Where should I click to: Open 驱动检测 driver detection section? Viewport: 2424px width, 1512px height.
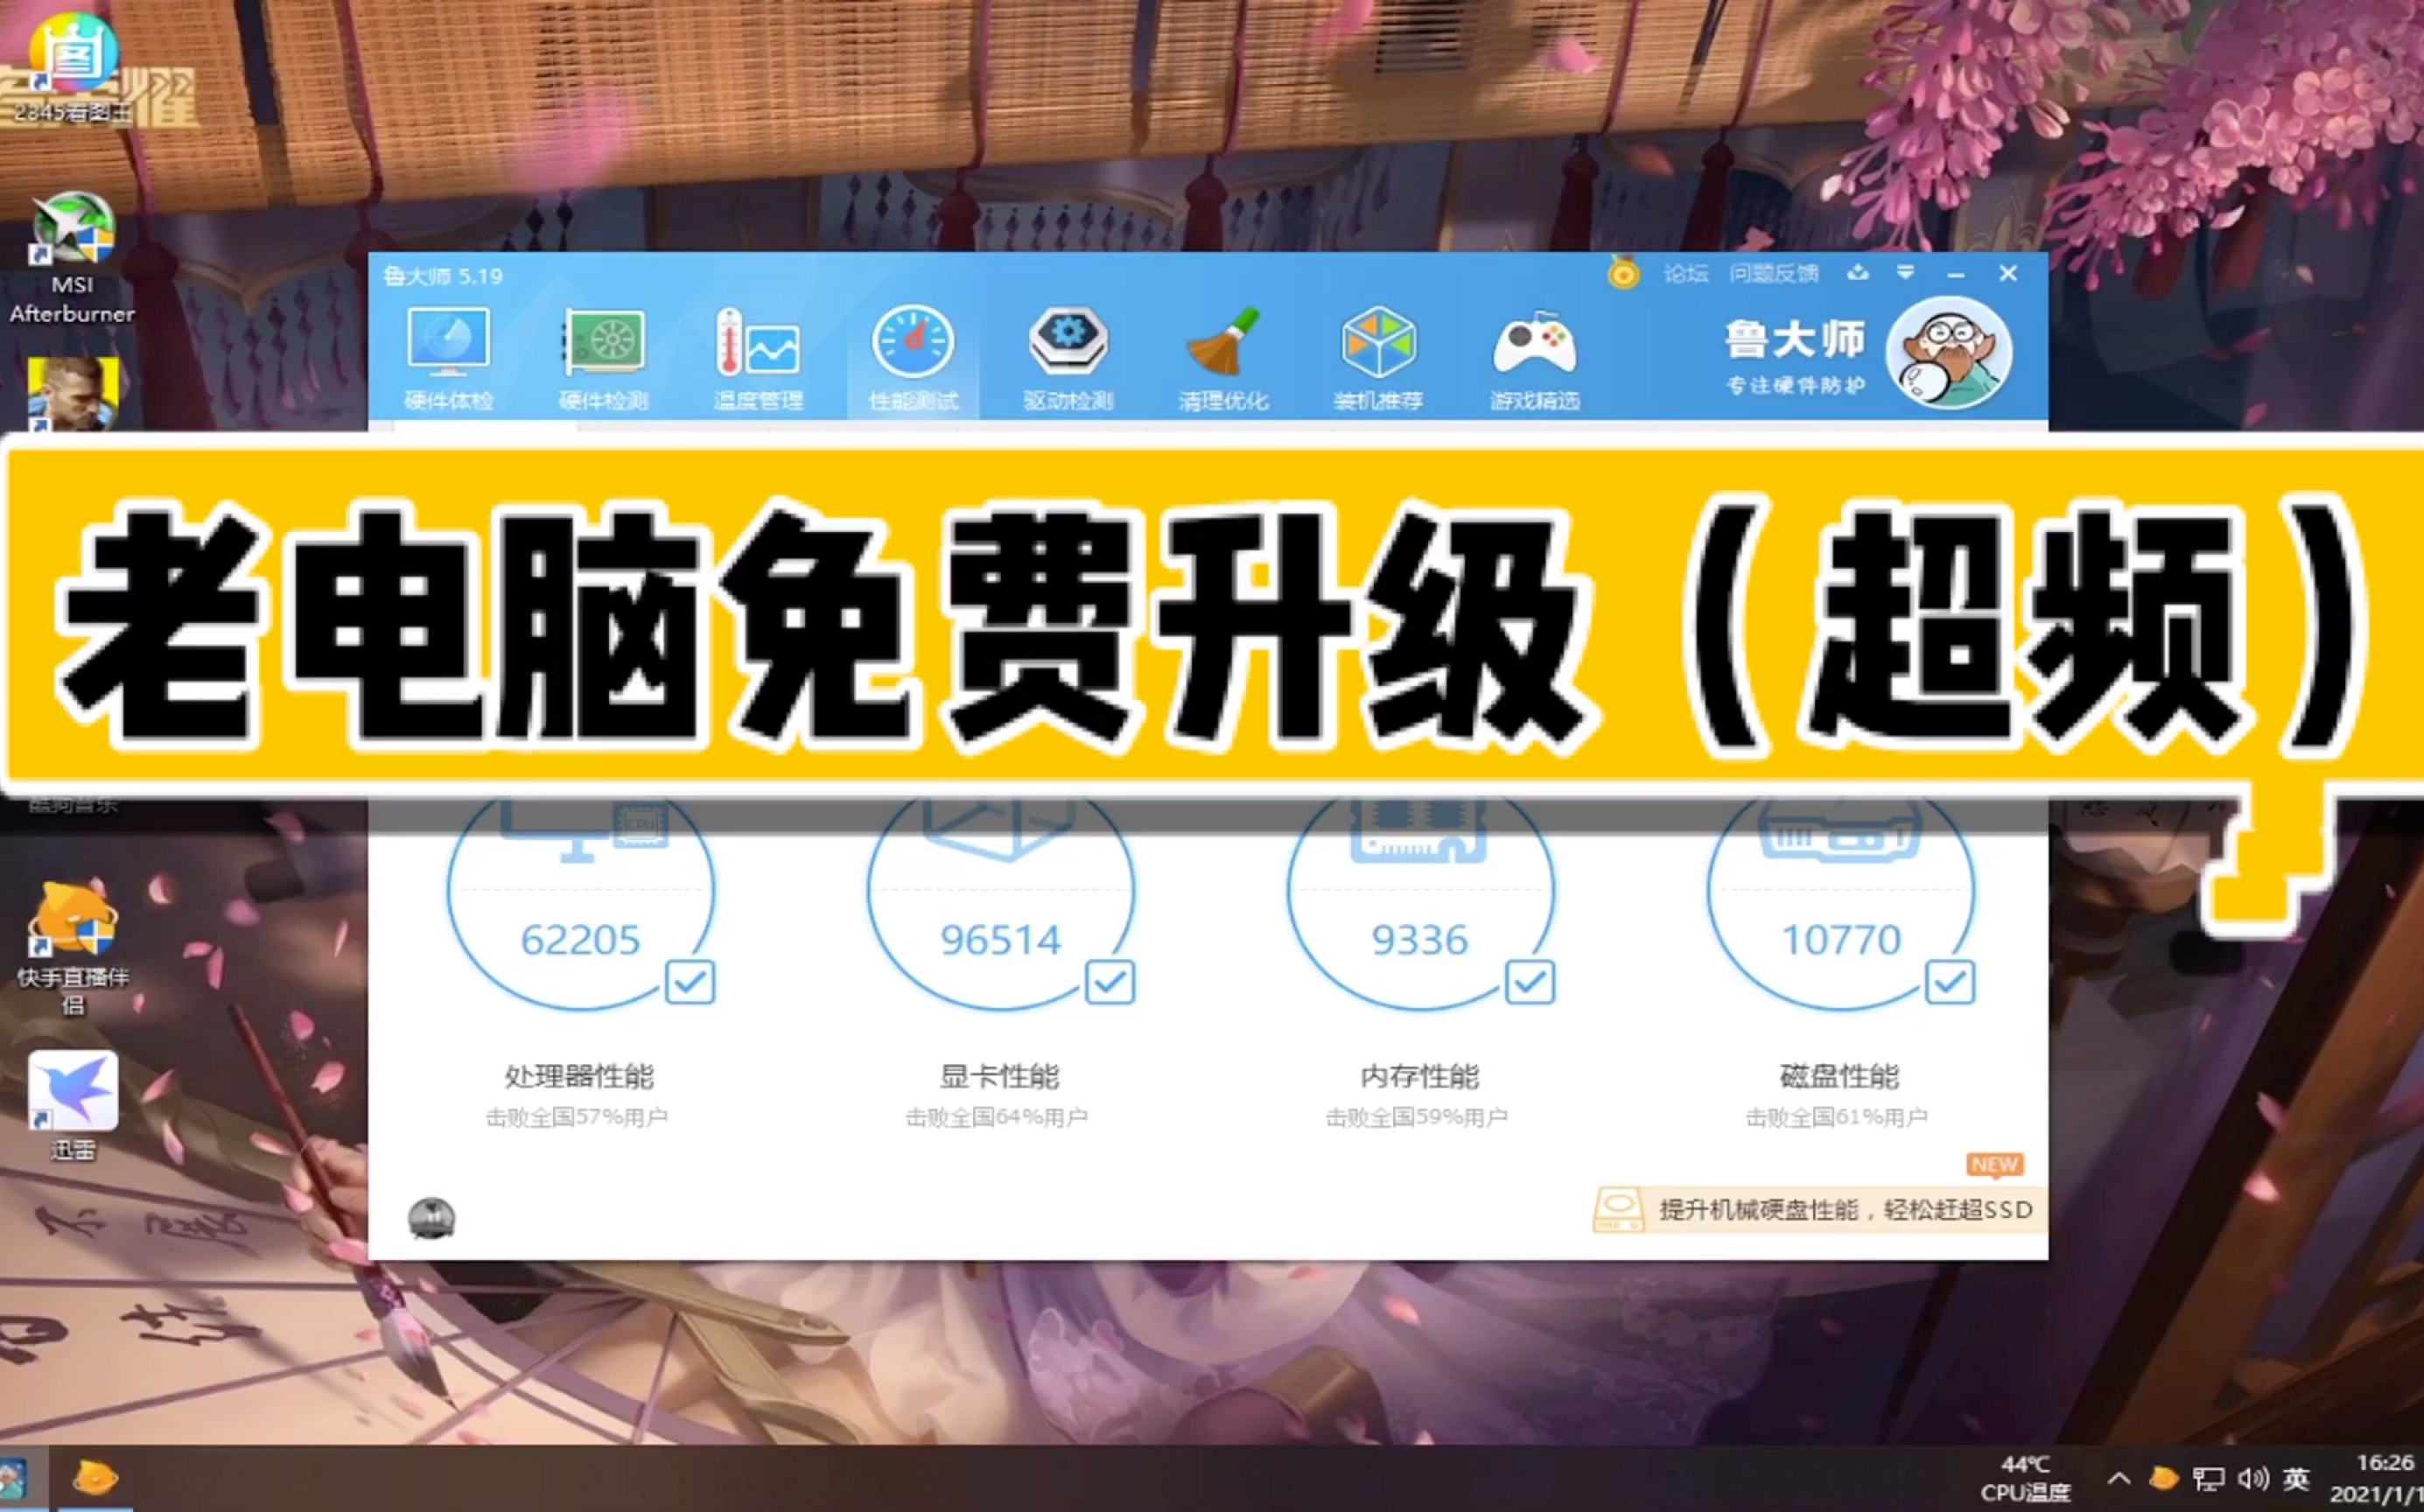point(1068,359)
